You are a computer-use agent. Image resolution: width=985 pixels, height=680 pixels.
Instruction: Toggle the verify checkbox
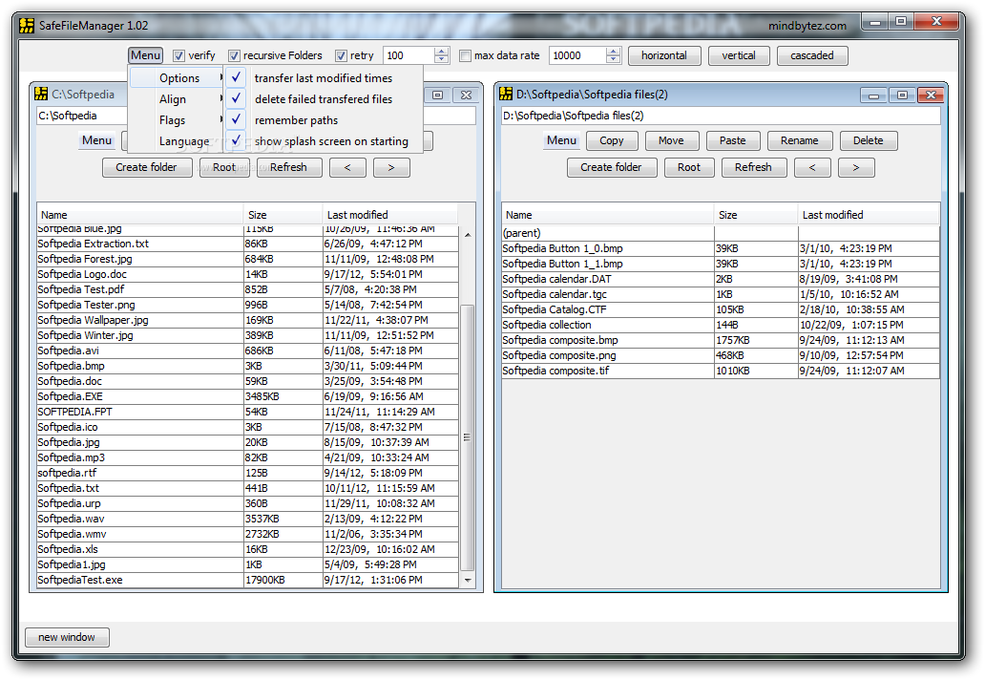click(x=179, y=56)
